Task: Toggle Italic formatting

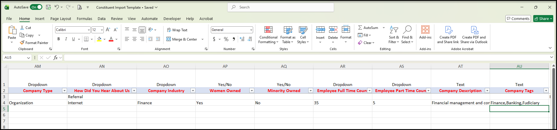Action: (66, 39)
